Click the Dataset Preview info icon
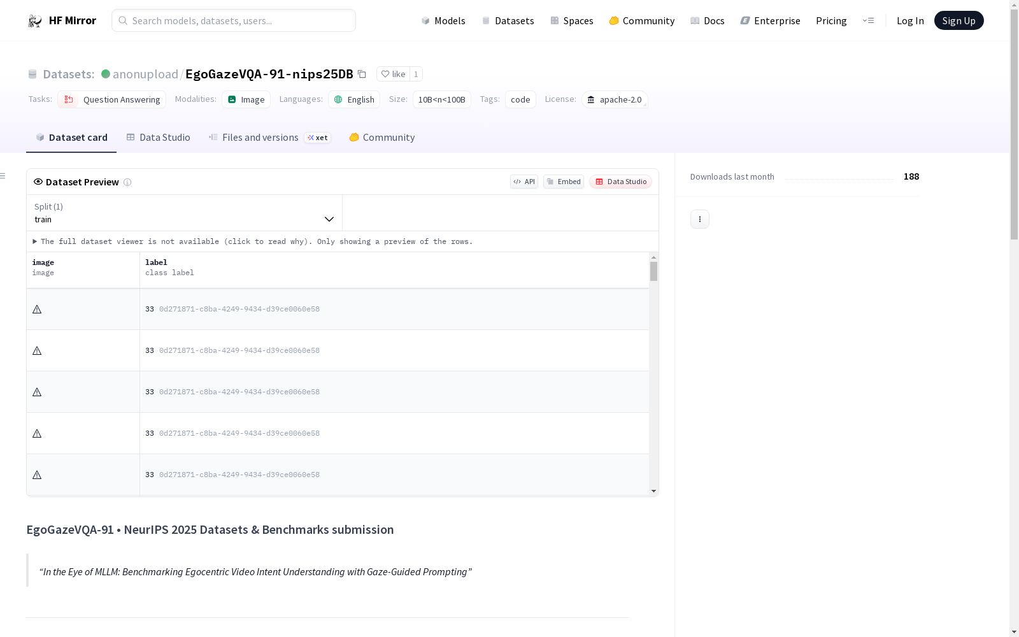 pyautogui.click(x=127, y=182)
